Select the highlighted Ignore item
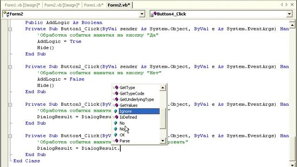The image size is (297, 167). point(139,111)
